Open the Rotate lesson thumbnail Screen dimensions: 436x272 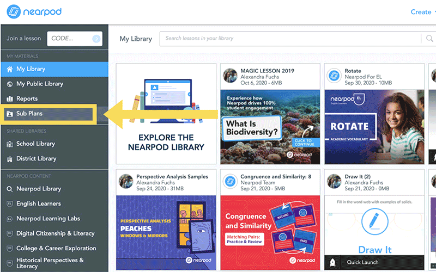[374, 127]
